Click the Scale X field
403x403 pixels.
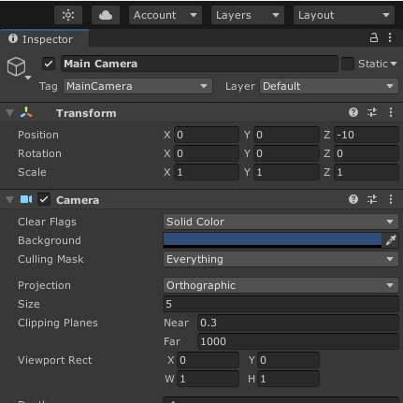coord(207,172)
